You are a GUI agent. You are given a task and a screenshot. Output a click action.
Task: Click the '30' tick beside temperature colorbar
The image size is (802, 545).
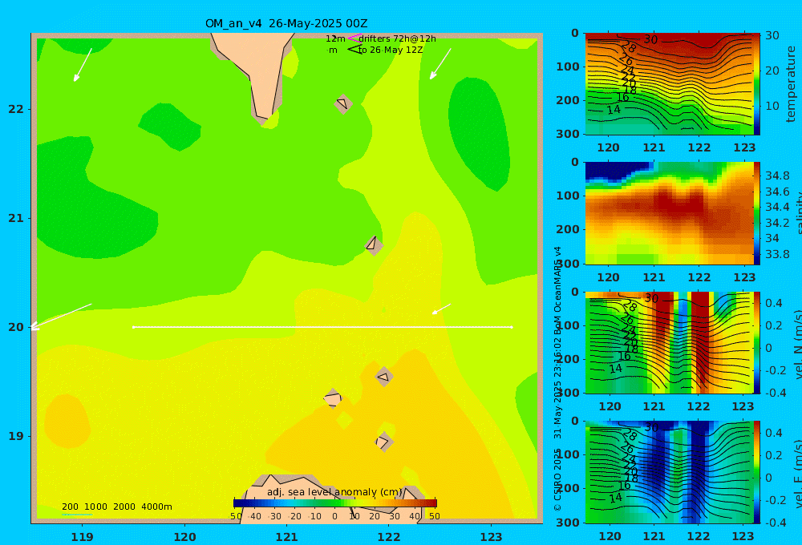[x=772, y=35]
